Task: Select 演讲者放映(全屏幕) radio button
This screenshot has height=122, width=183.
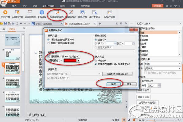Action: point(49,40)
